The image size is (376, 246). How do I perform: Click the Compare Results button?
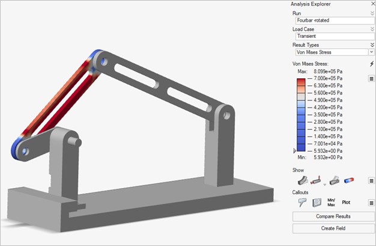[333, 217]
